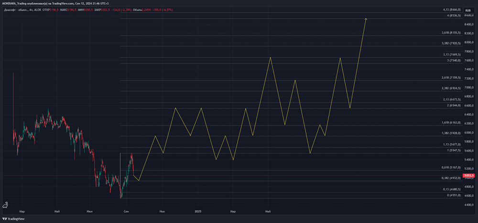
Task: Click the price change '−124,0 (−2,39%)'
Action: [121, 10]
